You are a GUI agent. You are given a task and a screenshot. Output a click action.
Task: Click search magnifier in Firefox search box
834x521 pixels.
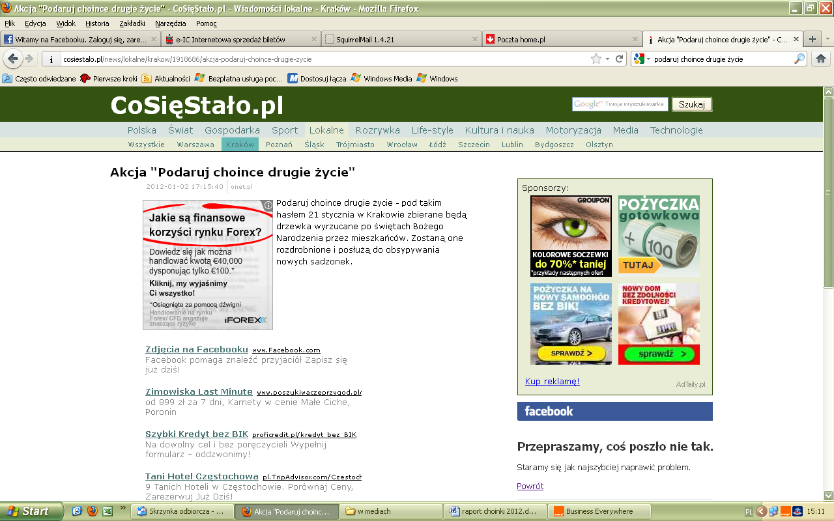799,59
